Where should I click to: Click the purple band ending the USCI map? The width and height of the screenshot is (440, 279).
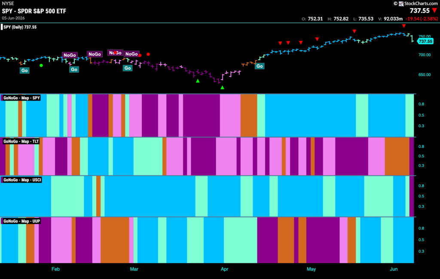tap(412, 196)
